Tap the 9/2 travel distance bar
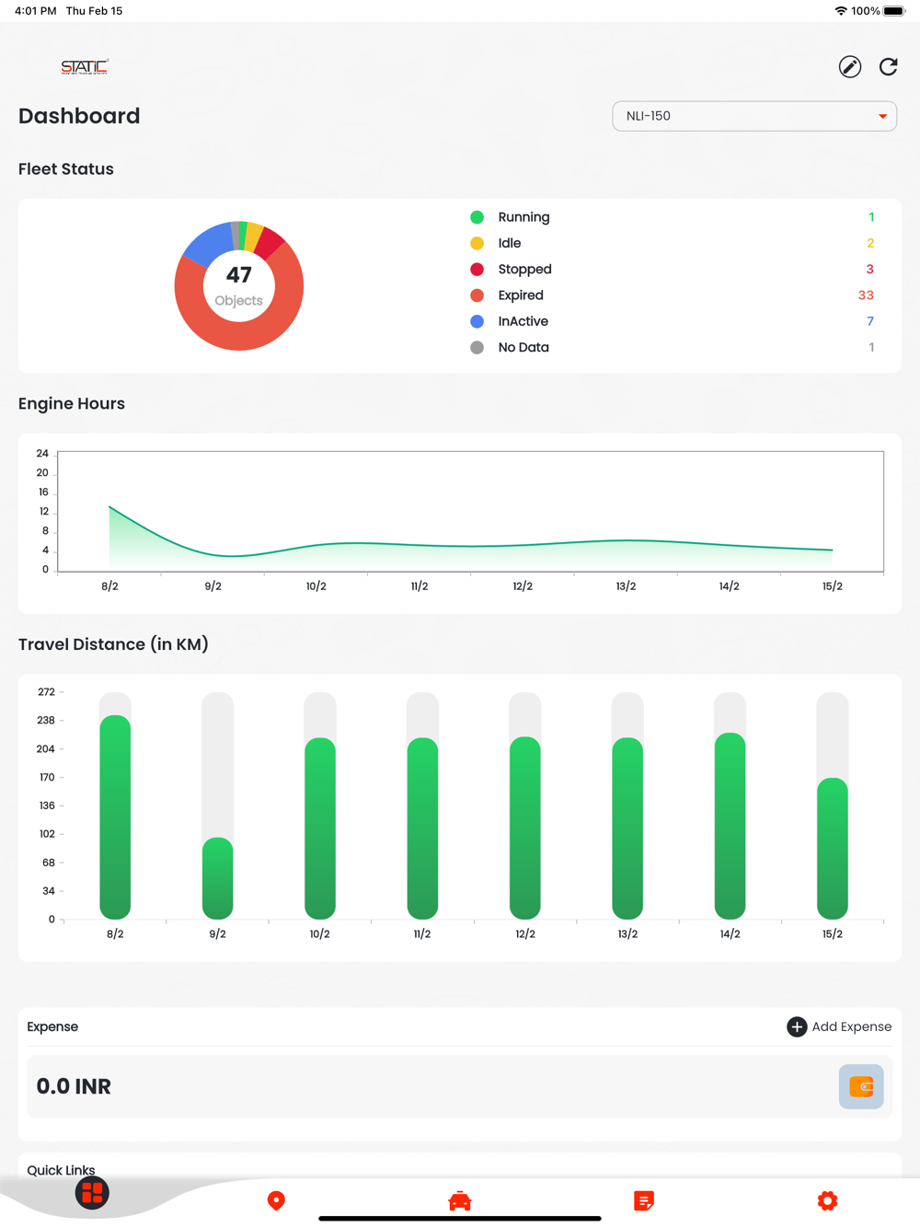 217,878
